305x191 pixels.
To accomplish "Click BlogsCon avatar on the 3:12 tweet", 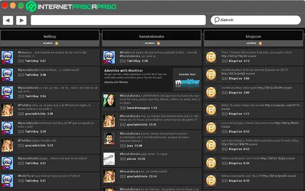I will pos(211,57).
